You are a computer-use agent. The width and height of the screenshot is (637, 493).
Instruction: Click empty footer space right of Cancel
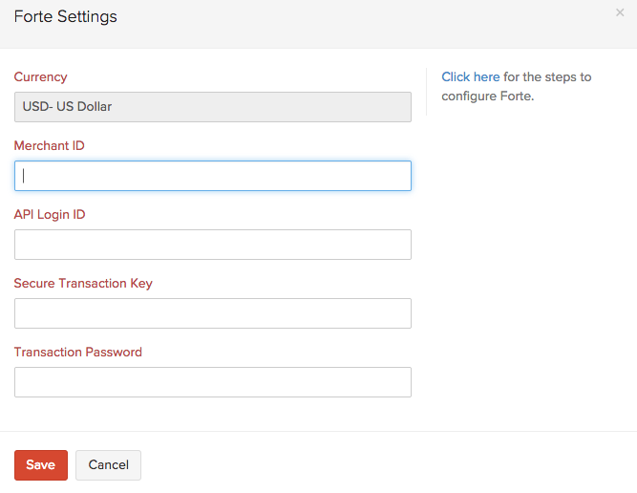tap(382, 464)
